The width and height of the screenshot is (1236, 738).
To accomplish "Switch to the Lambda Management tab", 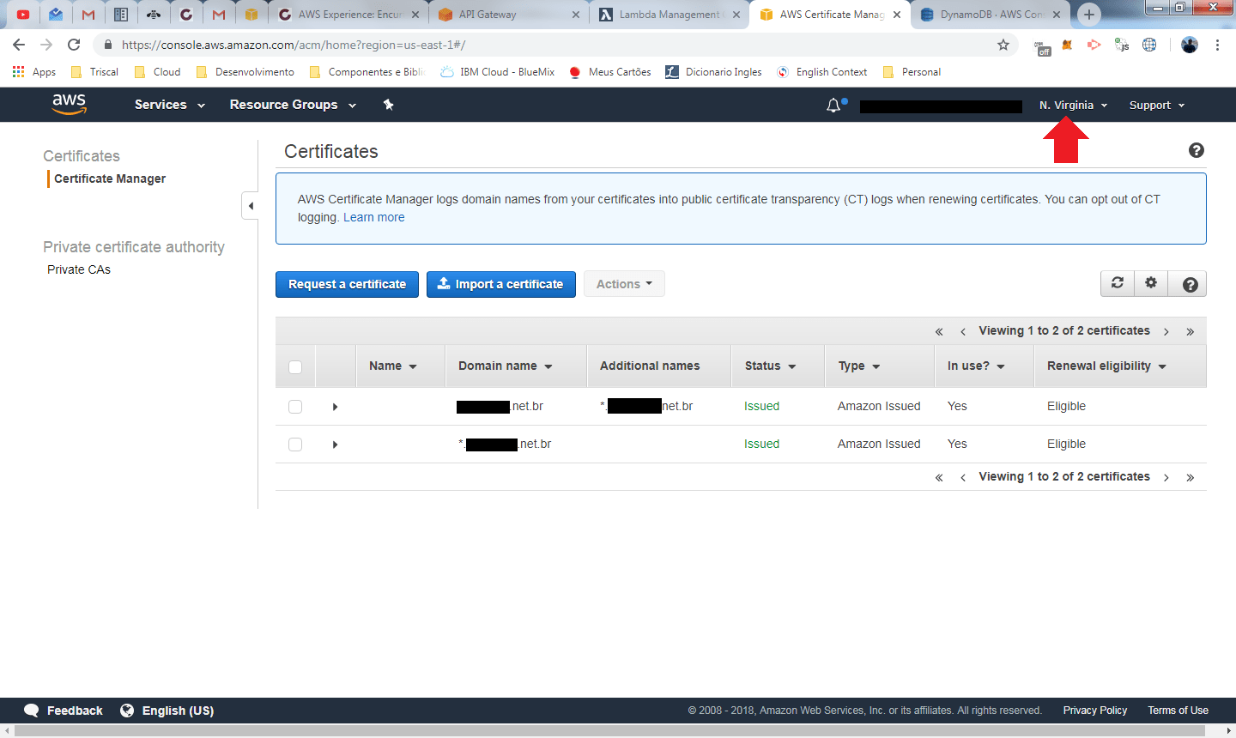I will click(669, 15).
